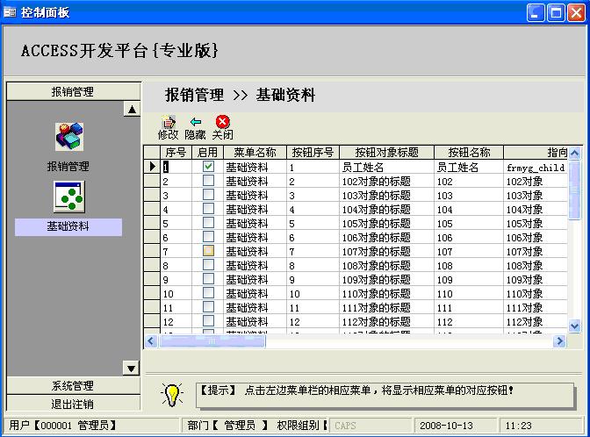Click the horizontal scrollbar right arrow
This screenshot has height=437, width=590.
click(560, 341)
